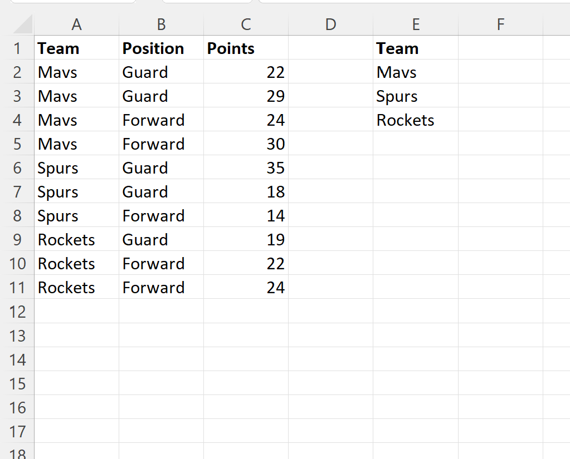Screen dimensions: 570x459
Task: Select row 1 header
Action: pos(17,48)
